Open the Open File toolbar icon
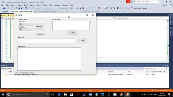This screenshot has height=97, width=173. [x=16, y=8]
